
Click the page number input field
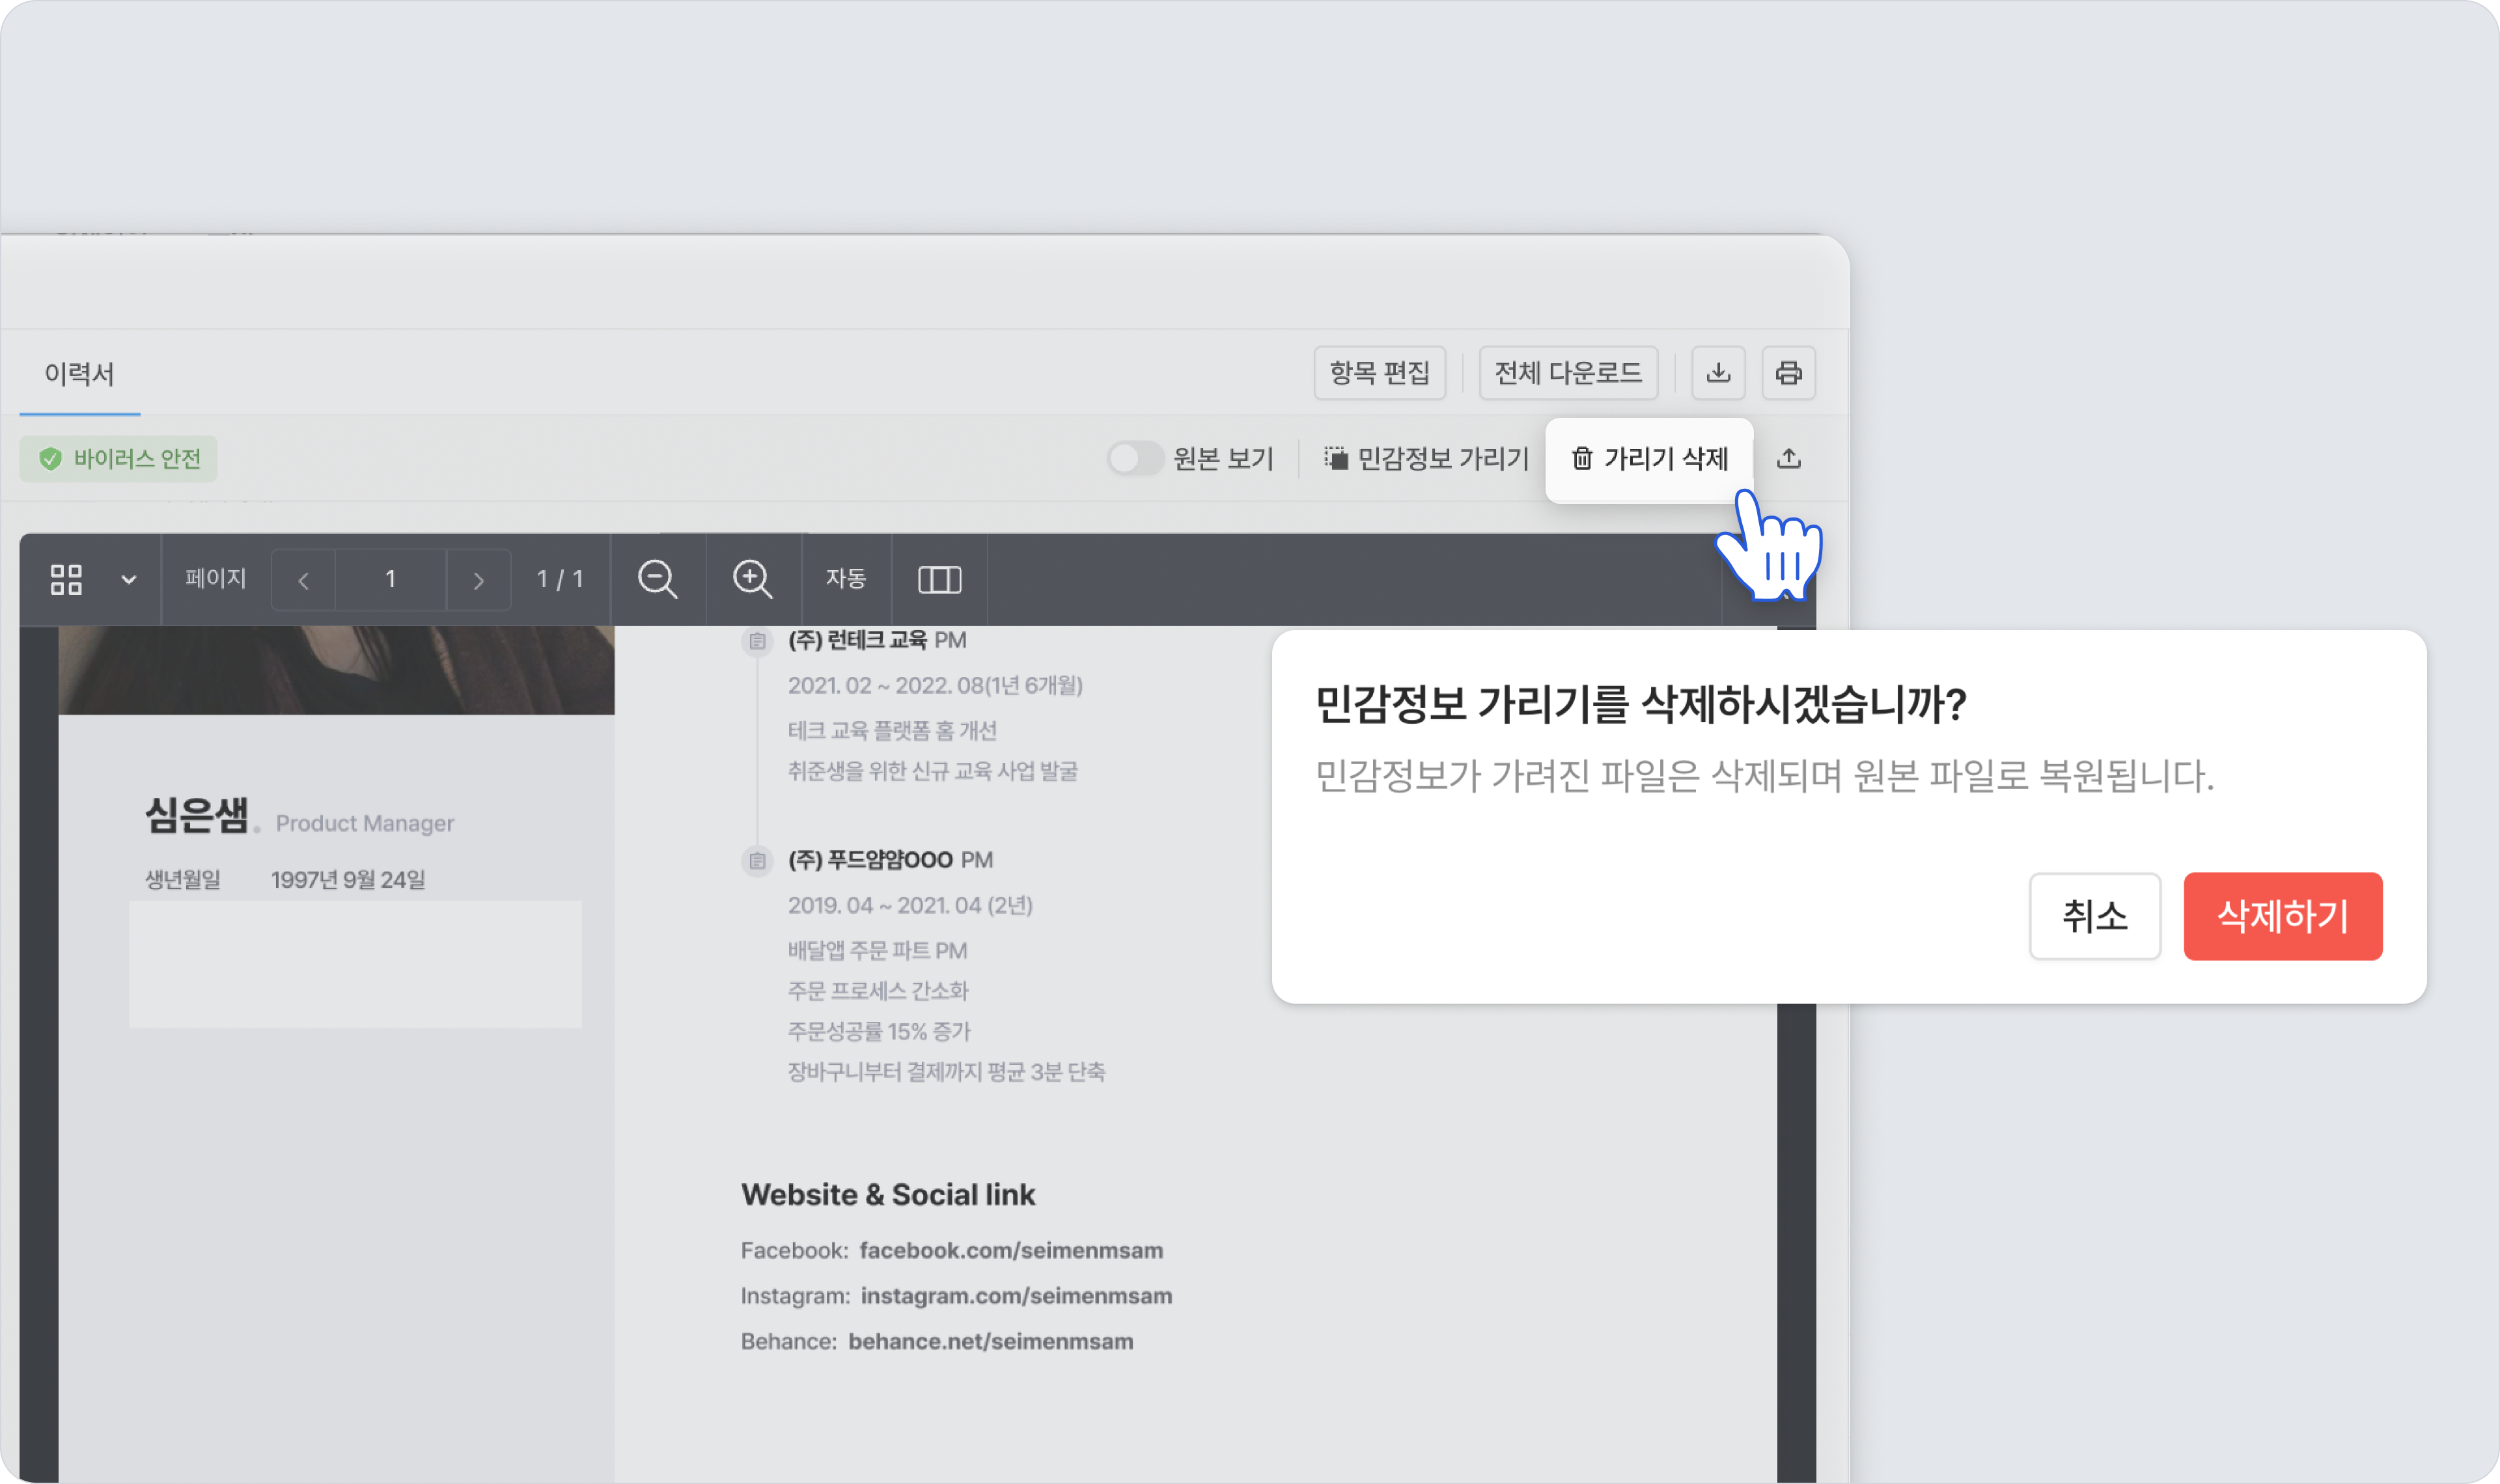click(x=391, y=580)
